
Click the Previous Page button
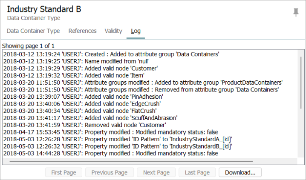(x=110, y=172)
